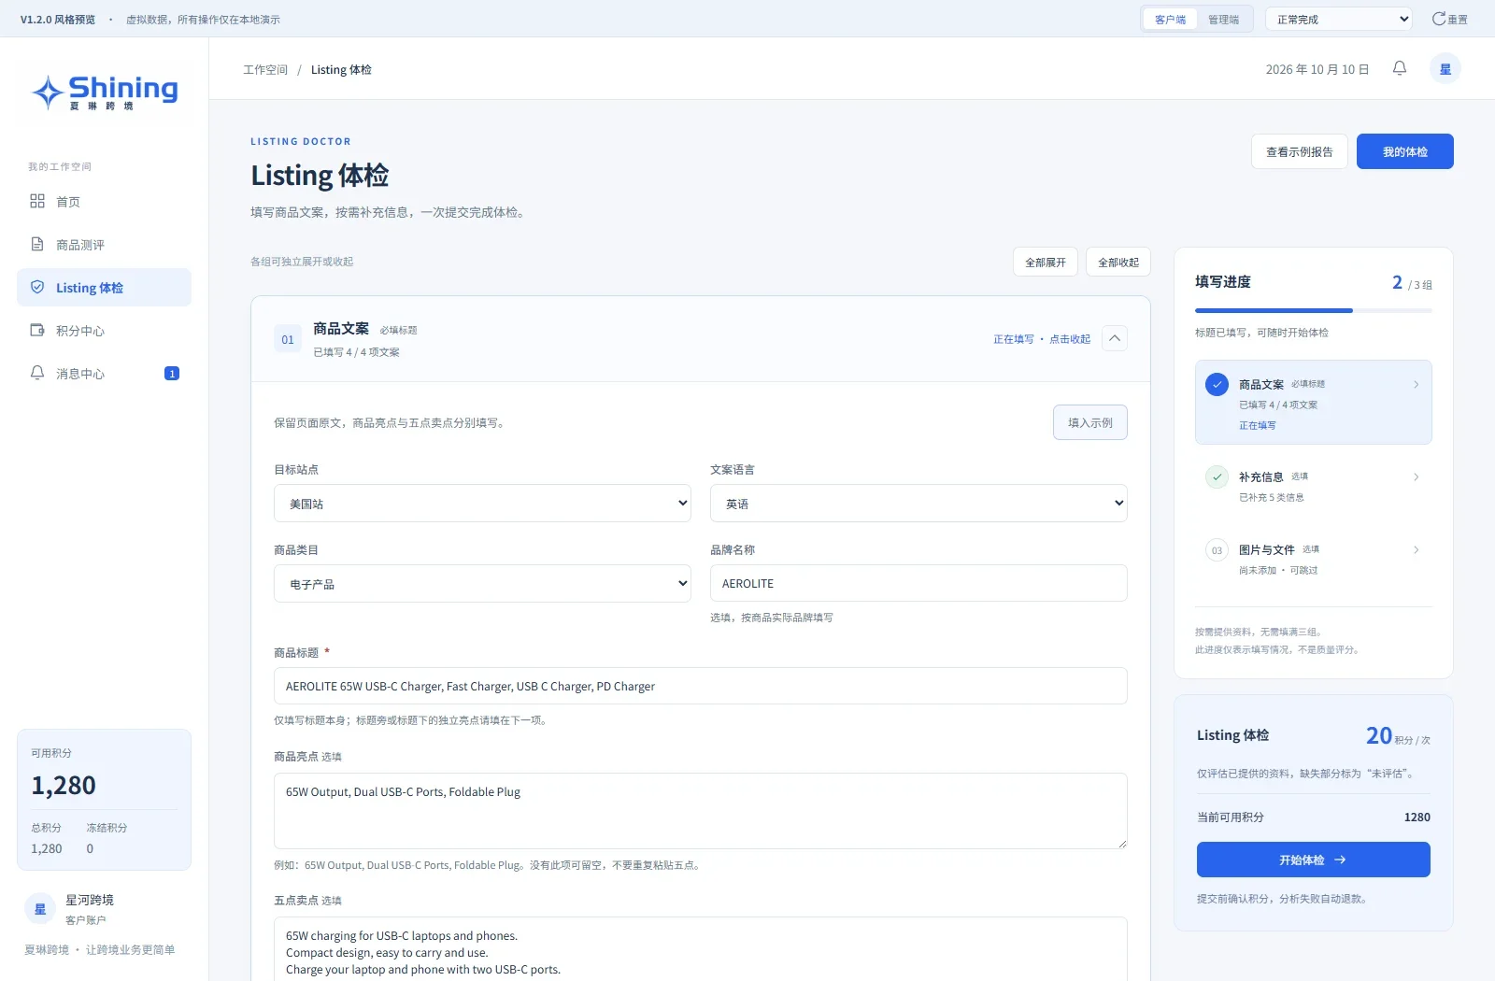Click the 填写进度 progress bar
Screen dimensions: 1495x981
coord(1313,310)
